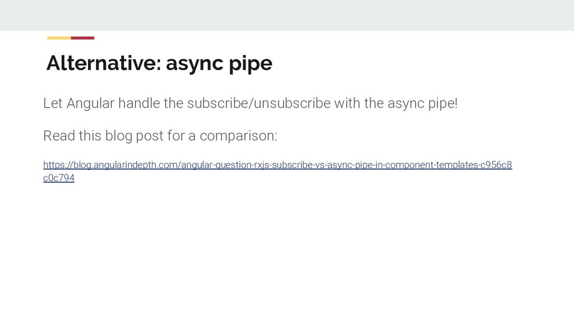The image size is (574, 323).
Task: Click the yellow accent bar above the title
Action: click(x=59, y=38)
